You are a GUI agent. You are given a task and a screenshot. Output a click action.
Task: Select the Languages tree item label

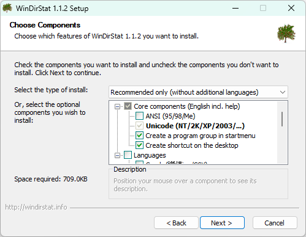tap(150, 155)
